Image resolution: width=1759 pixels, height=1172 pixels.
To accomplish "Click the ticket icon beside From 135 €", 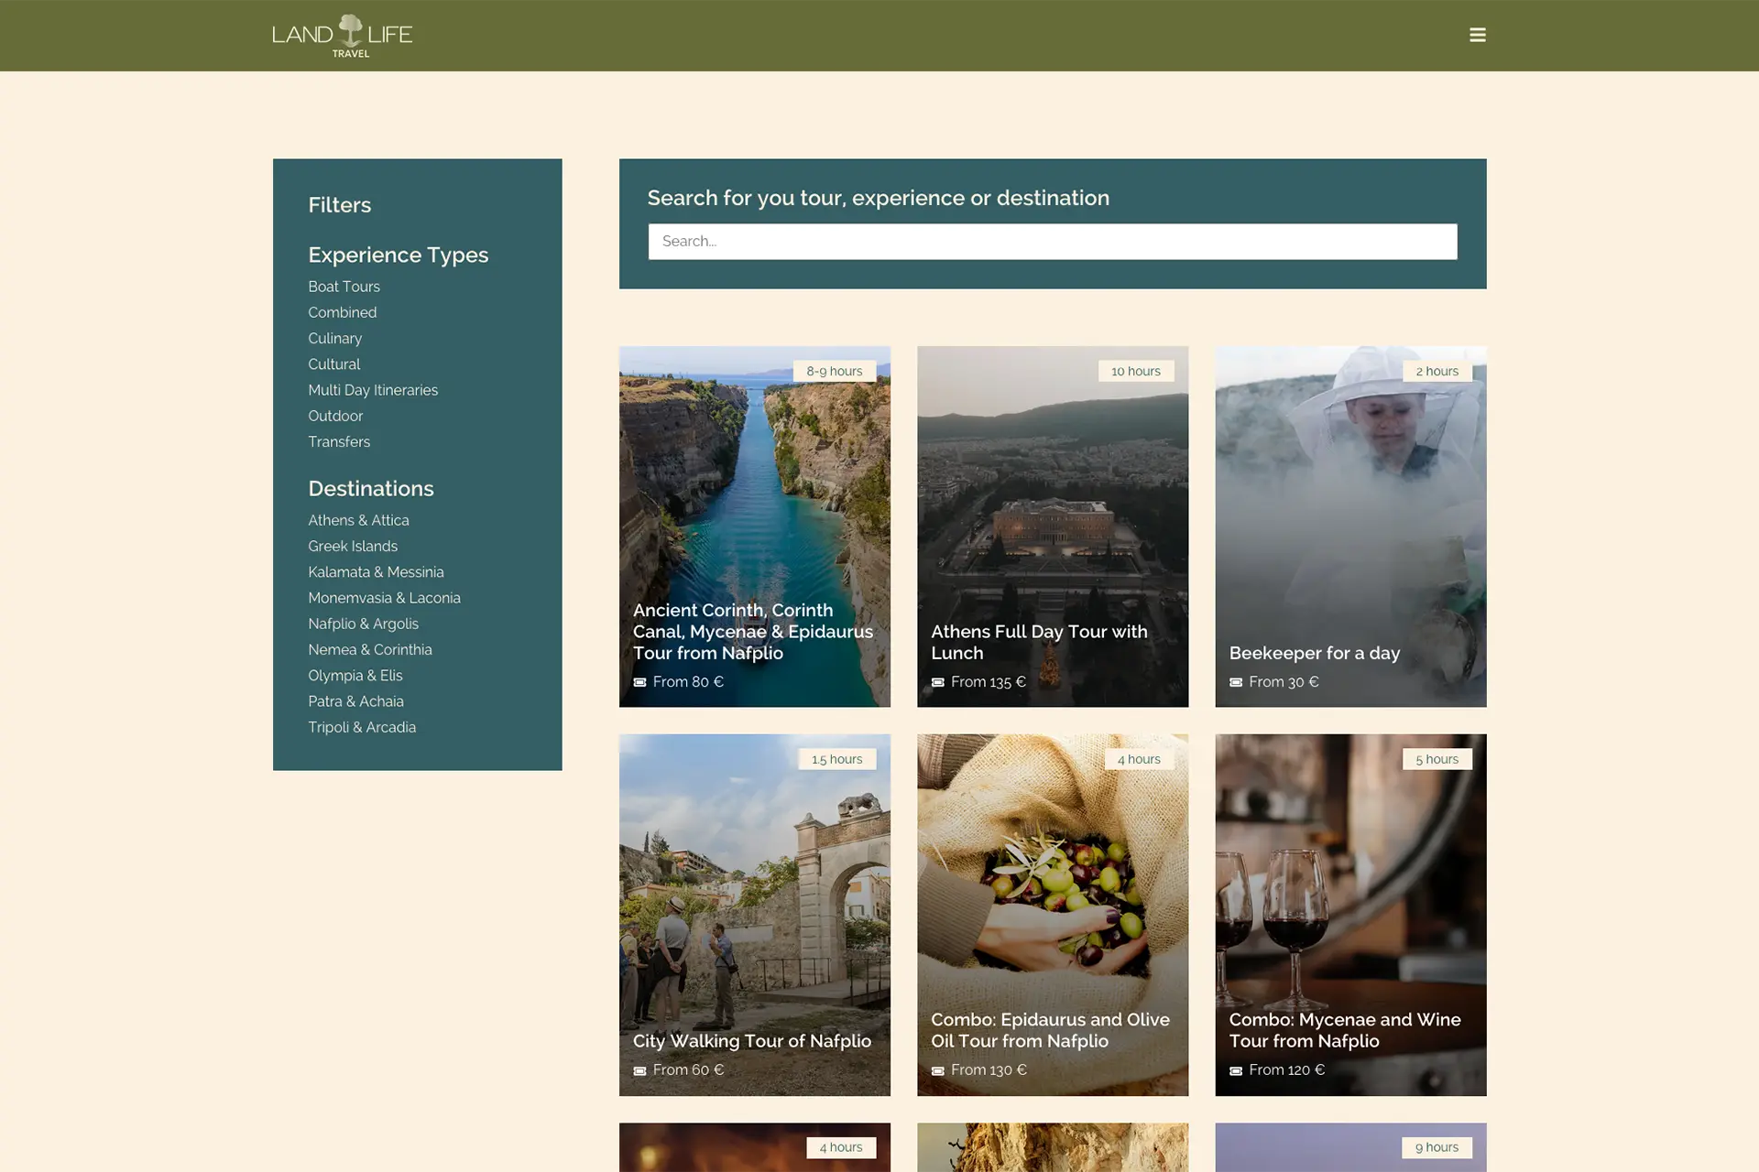I will (x=937, y=682).
